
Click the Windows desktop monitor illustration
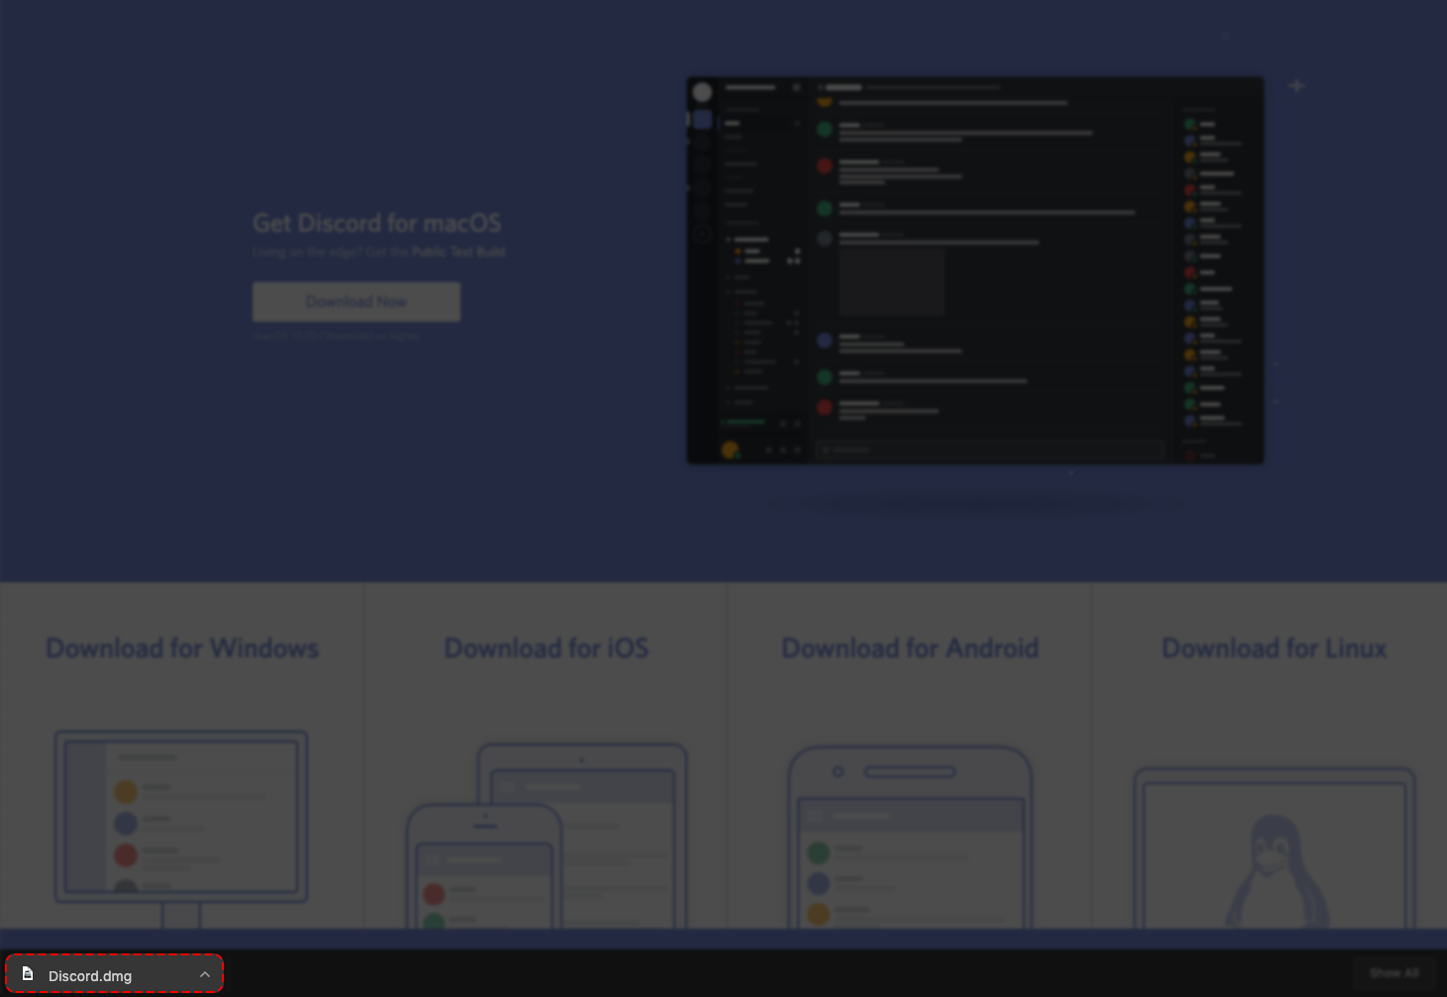tap(181, 829)
